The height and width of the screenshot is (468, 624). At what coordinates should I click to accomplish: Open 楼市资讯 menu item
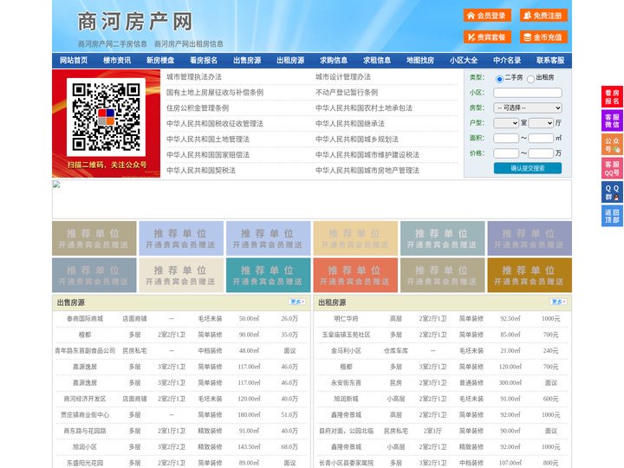117,60
